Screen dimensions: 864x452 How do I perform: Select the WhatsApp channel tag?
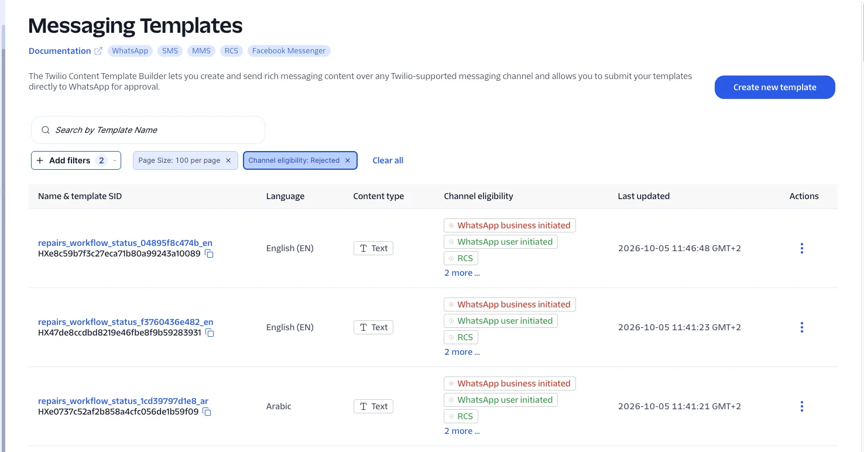(x=130, y=51)
